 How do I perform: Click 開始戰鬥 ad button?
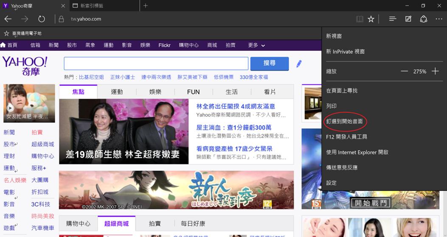click(370, 203)
